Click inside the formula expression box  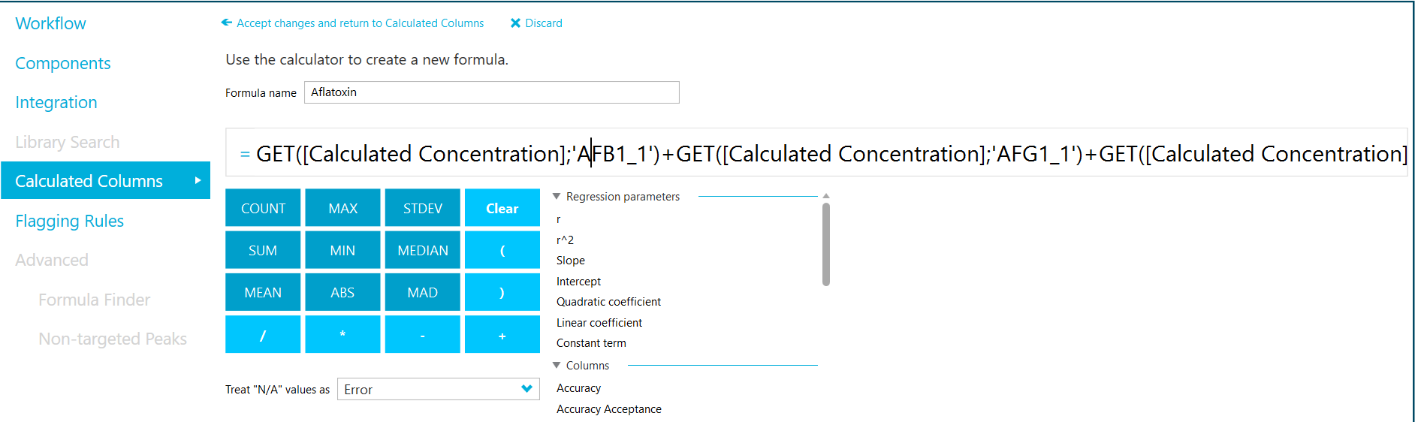[816, 152]
